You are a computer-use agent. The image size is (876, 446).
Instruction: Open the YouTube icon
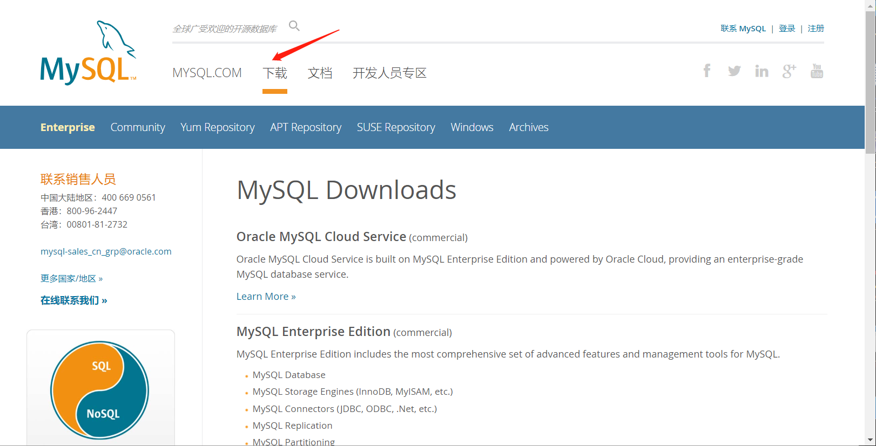817,71
